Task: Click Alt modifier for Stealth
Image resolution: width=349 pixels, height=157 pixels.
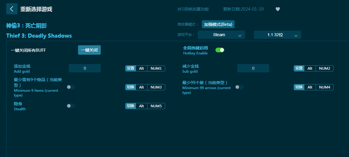Action: point(142,106)
